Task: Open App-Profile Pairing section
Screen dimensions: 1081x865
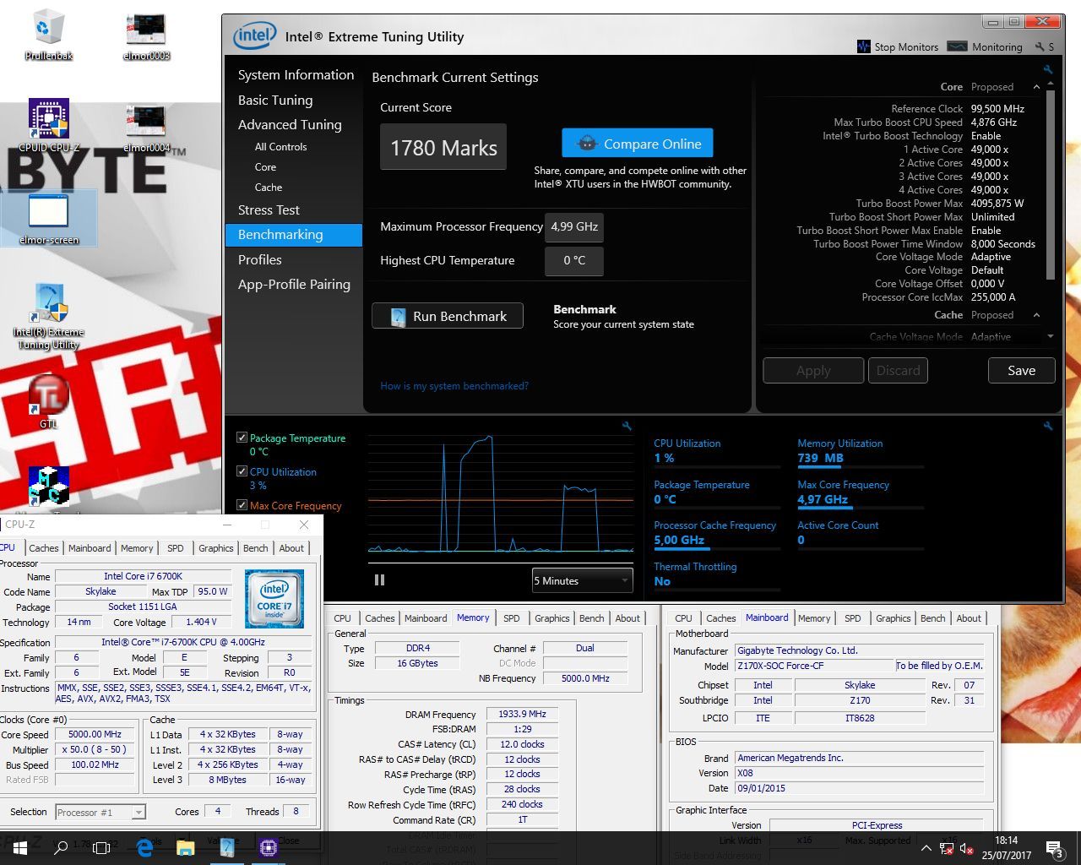Action: [294, 284]
